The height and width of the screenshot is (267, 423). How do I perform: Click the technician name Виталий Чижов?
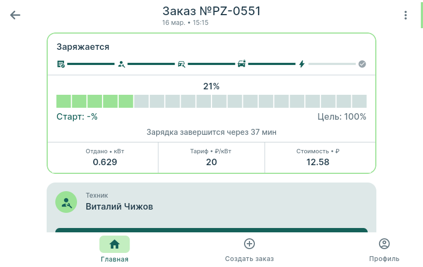point(119,206)
